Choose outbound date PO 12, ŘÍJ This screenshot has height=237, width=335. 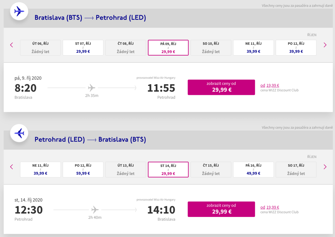click(296, 48)
